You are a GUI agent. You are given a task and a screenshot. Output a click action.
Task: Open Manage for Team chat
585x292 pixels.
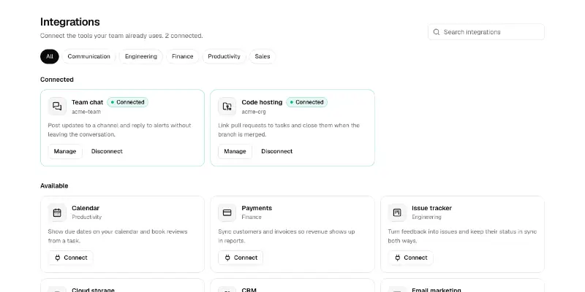(65, 152)
